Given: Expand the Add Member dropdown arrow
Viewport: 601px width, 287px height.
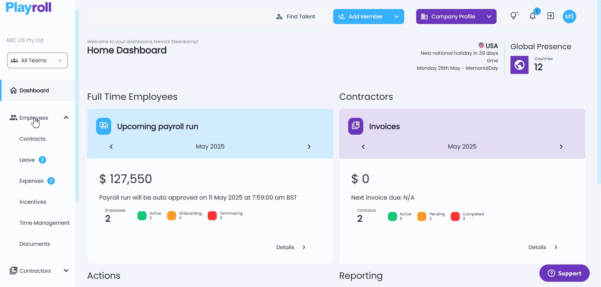Looking at the screenshot, I should tap(397, 17).
